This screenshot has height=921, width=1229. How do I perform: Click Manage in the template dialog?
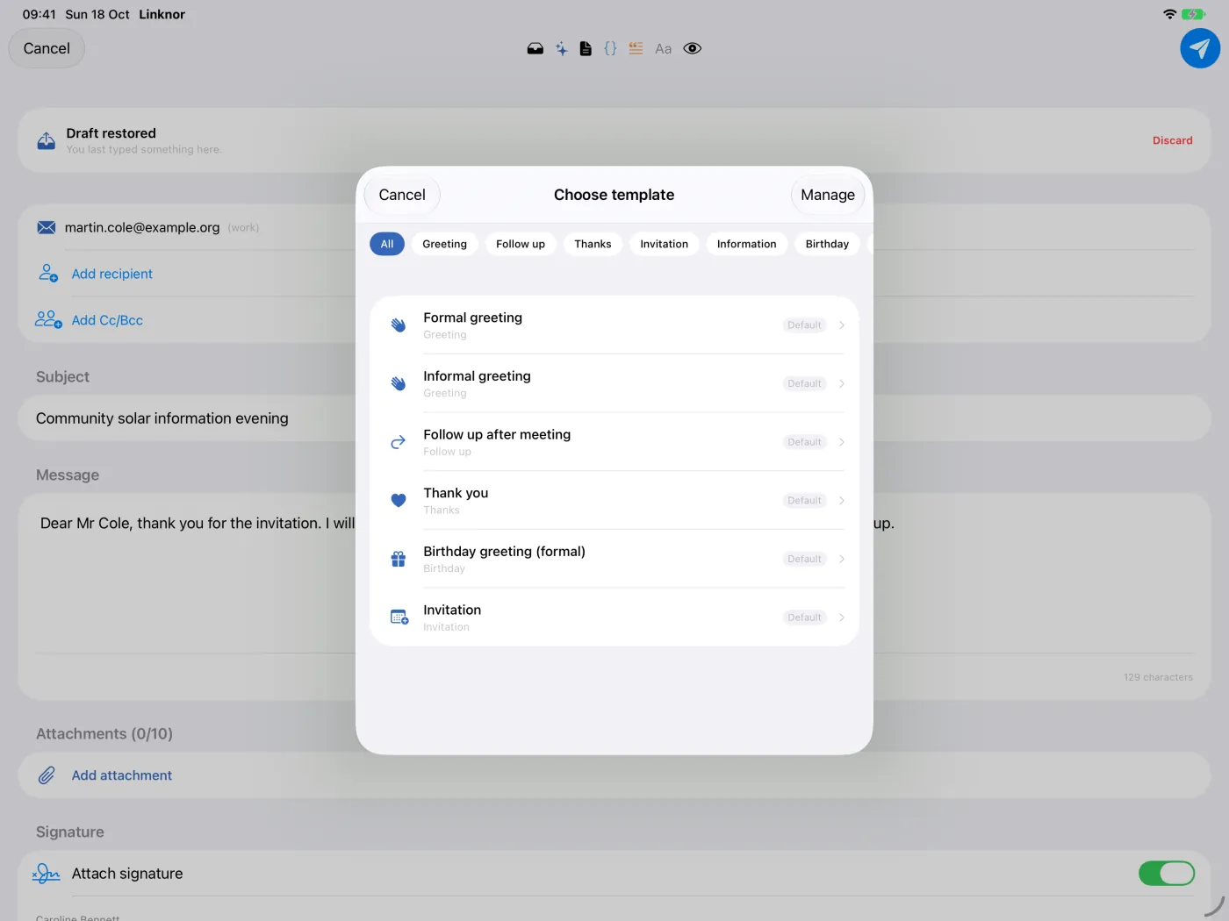(x=828, y=195)
